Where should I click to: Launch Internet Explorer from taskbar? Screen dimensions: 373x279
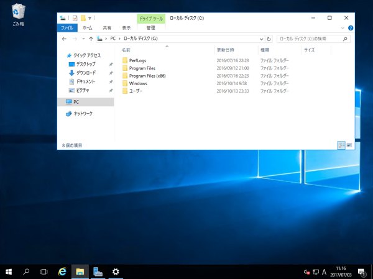[x=62, y=272]
